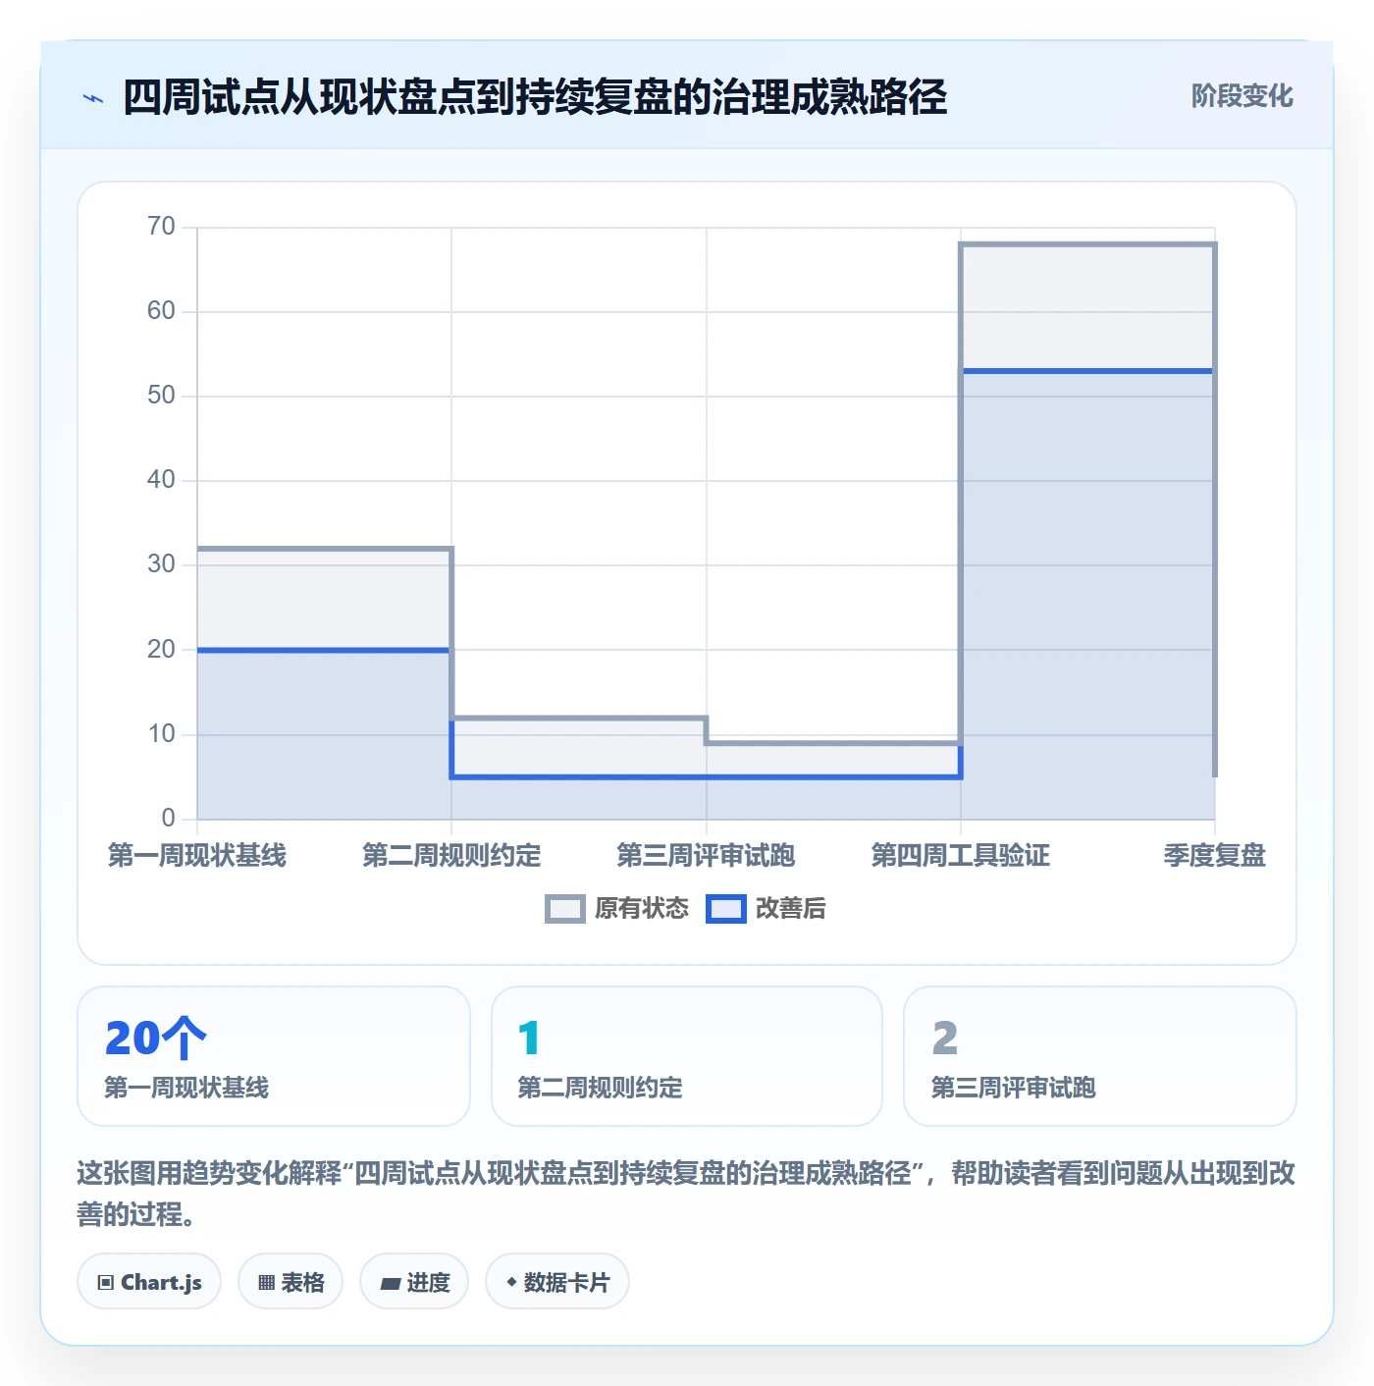Image resolution: width=1374 pixels, height=1386 pixels.
Task: Click the 原有状态 legend text
Action: (642, 909)
